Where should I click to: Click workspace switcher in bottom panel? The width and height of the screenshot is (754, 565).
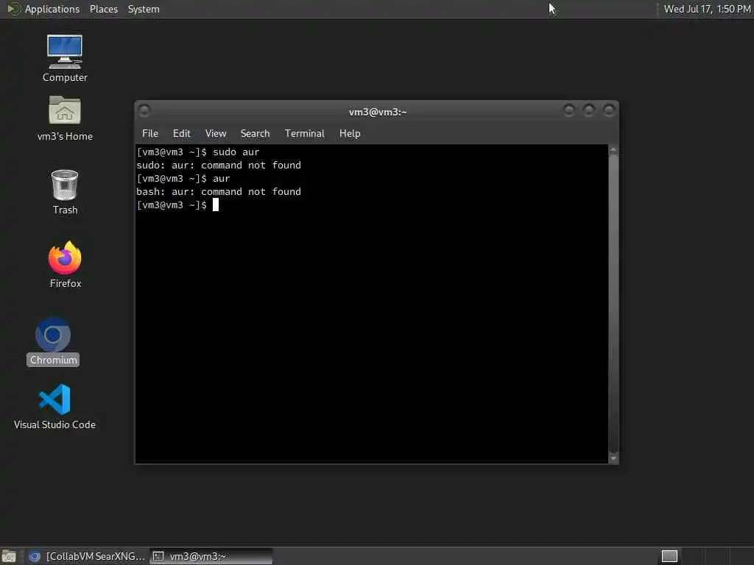click(669, 556)
